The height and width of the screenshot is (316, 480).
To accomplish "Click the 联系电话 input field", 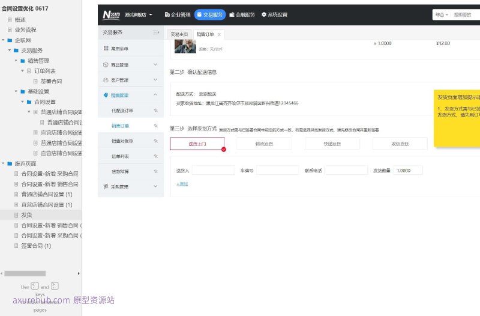I will 346,170.
